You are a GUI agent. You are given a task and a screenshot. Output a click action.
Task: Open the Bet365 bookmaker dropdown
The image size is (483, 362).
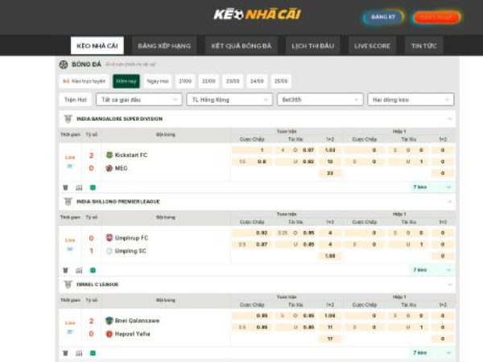320,100
